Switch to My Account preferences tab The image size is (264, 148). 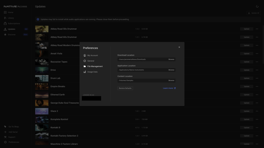[x=91, y=55]
